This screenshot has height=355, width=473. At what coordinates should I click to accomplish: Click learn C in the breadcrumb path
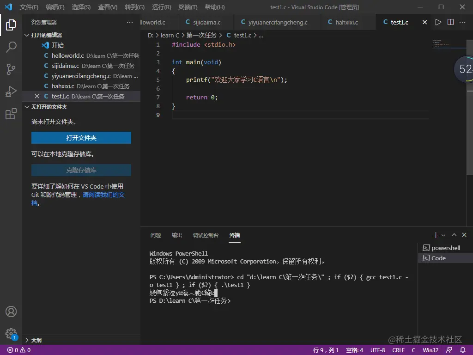[170, 35]
